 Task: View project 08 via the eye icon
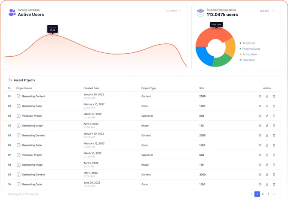click(x=260, y=165)
